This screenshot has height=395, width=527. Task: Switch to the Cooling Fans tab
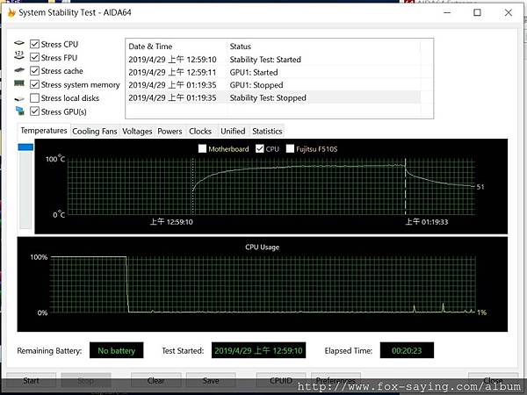[95, 132]
